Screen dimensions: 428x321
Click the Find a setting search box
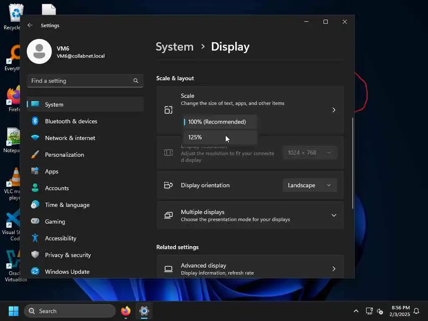[x=85, y=81]
